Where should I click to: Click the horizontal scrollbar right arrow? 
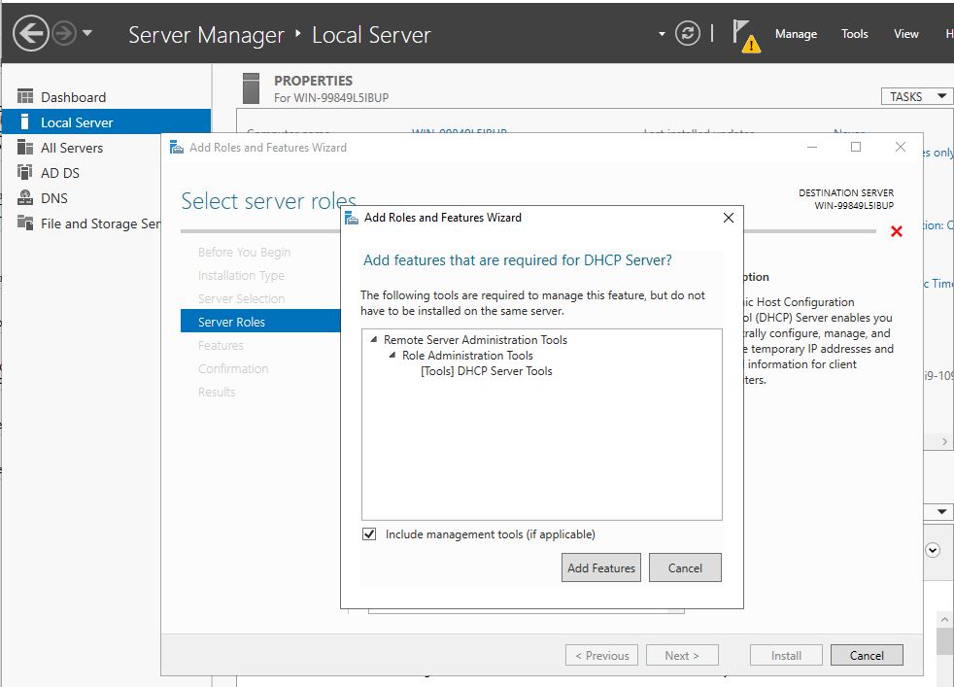[x=944, y=441]
